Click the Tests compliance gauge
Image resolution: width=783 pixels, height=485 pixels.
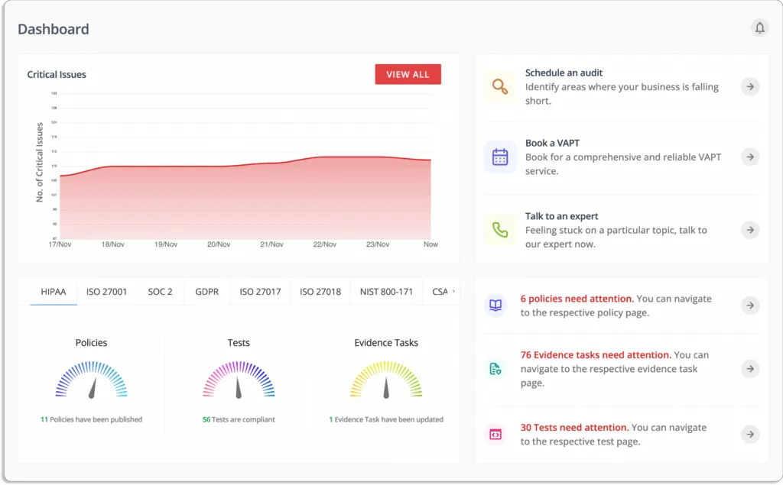239,380
